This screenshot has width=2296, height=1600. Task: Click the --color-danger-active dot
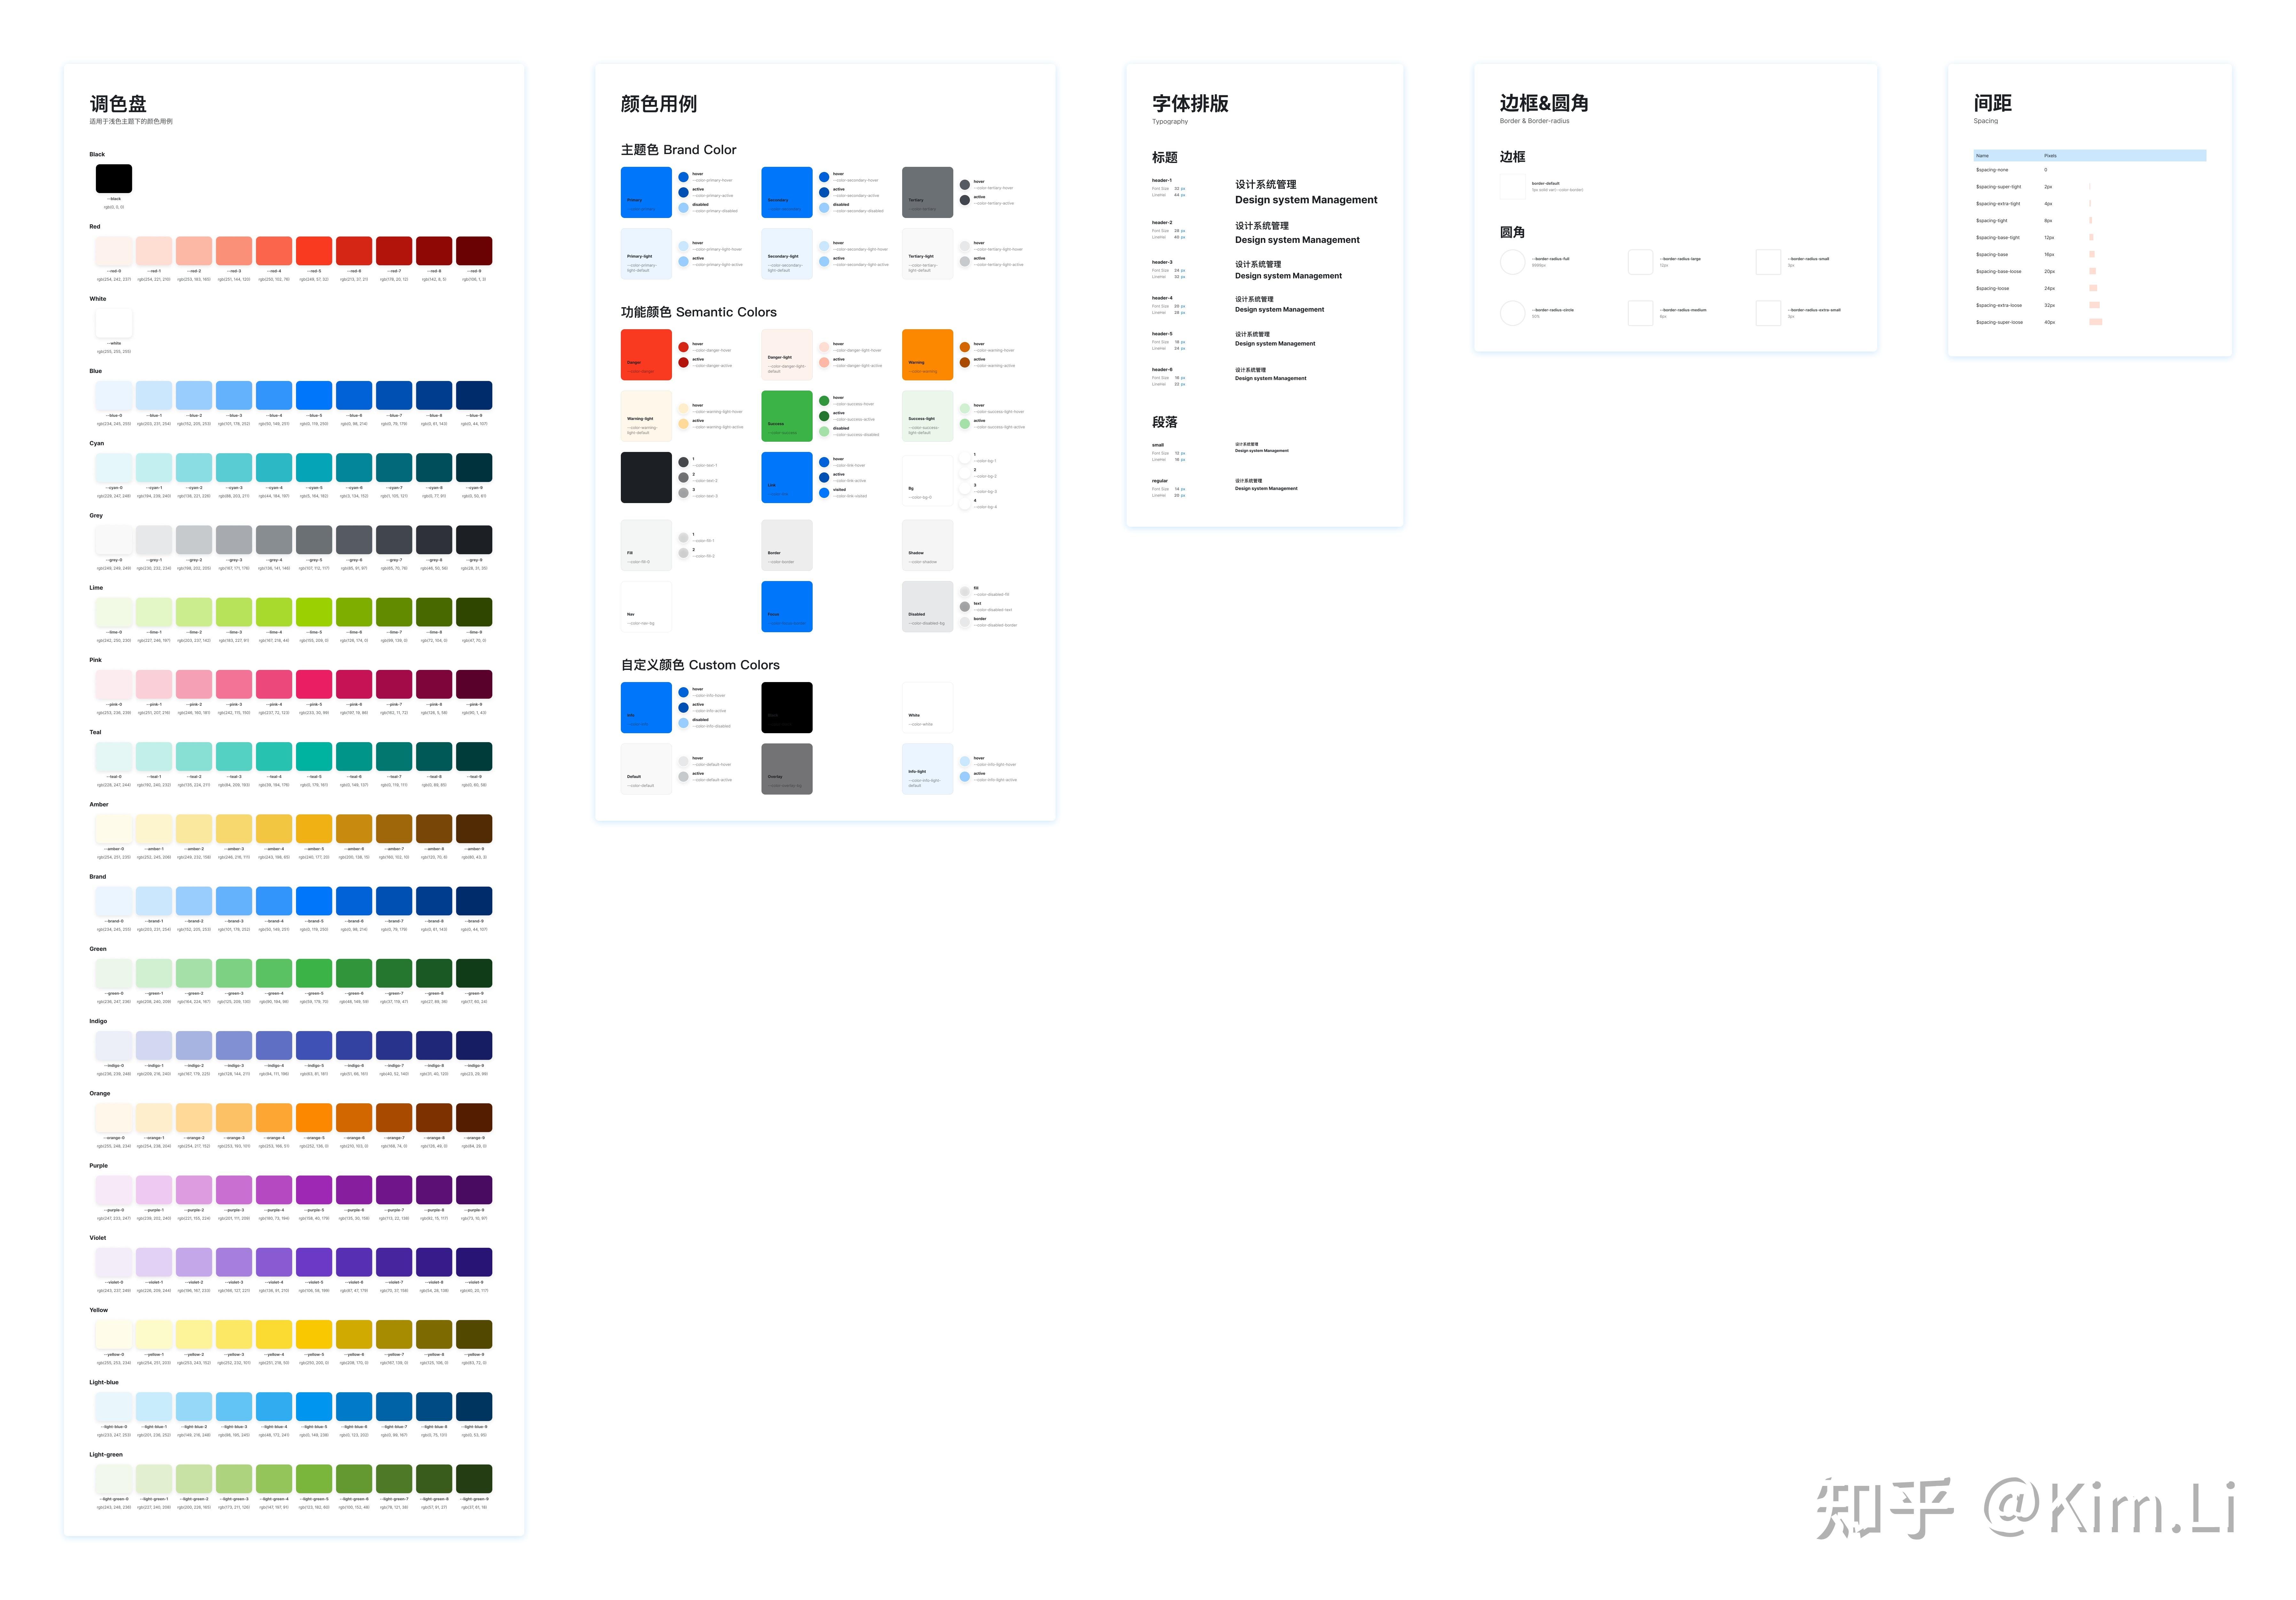pos(684,363)
